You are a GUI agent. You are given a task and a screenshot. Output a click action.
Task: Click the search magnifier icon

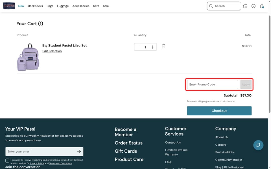point(211,6)
